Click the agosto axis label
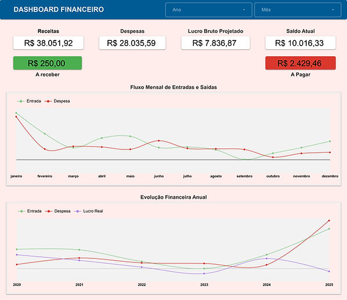Viewport: 347px width, 300px height. (216, 176)
